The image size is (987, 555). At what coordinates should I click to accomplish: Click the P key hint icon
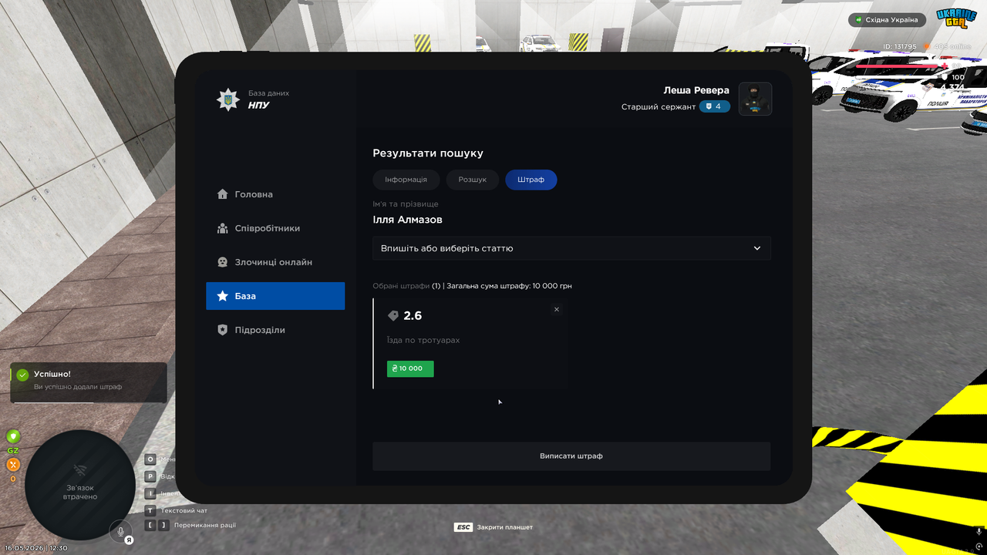coord(150,476)
